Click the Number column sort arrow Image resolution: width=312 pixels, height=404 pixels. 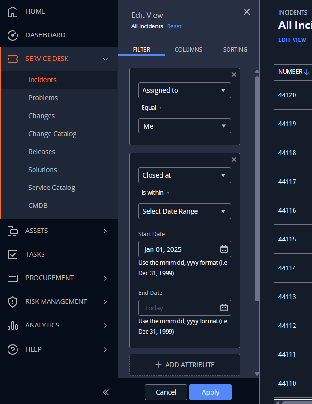307,72
